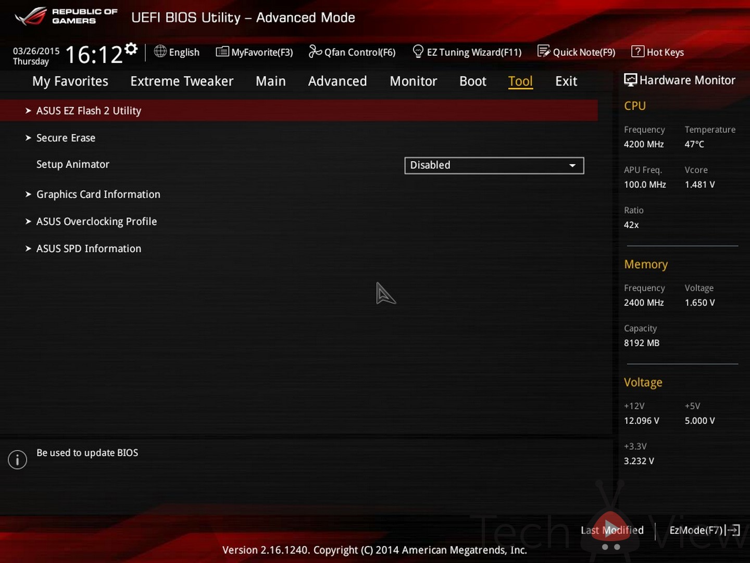Screen dimensions: 750x563
Task: Click the Hardware Monitor heading
Action: (x=687, y=80)
